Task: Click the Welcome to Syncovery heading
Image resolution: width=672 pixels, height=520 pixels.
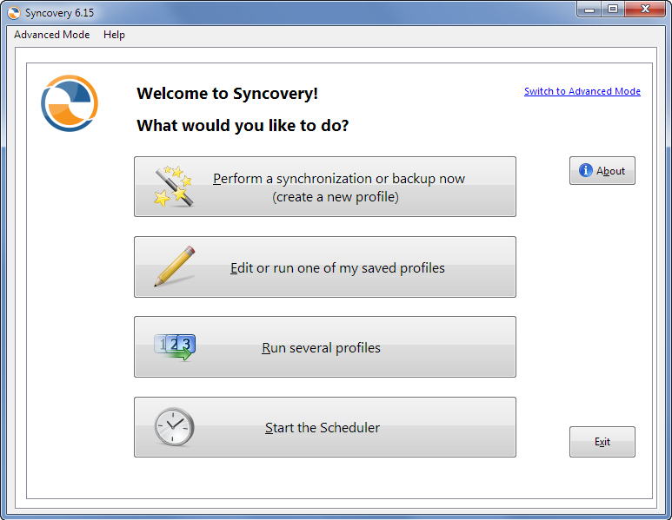Action: pyautogui.click(x=228, y=94)
